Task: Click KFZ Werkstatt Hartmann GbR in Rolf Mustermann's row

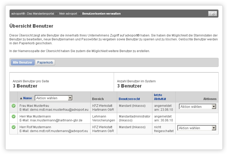Action: pyautogui.click(x=103, y=129)
